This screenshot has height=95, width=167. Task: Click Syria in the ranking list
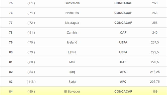(72, 82)
